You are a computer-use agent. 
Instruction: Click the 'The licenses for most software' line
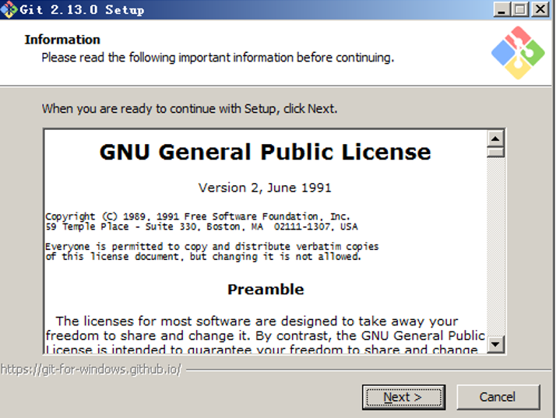pos(257,321)
